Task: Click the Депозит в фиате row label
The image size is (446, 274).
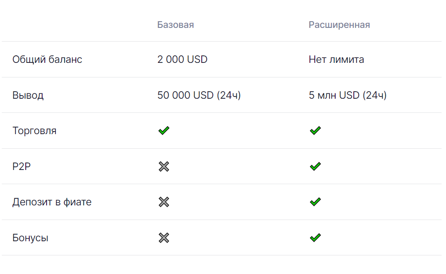Action: (x=52, y=202)
